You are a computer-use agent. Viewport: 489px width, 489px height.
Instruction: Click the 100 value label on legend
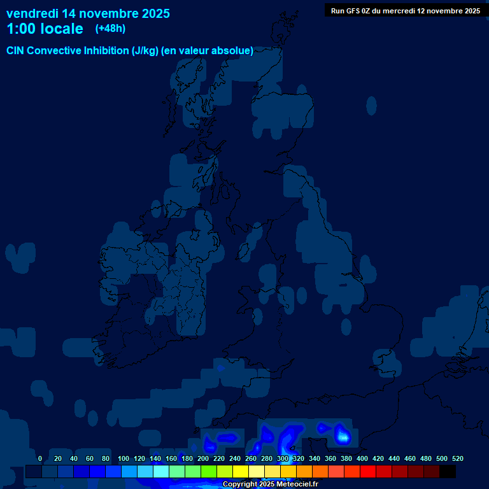click(124, 458)
